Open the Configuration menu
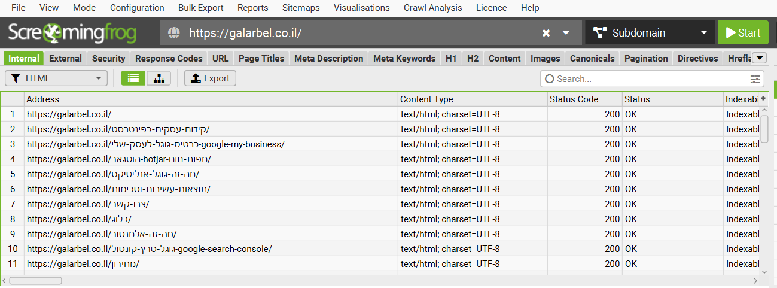Screen dimensions: 777x288 (x=137, y=8)
